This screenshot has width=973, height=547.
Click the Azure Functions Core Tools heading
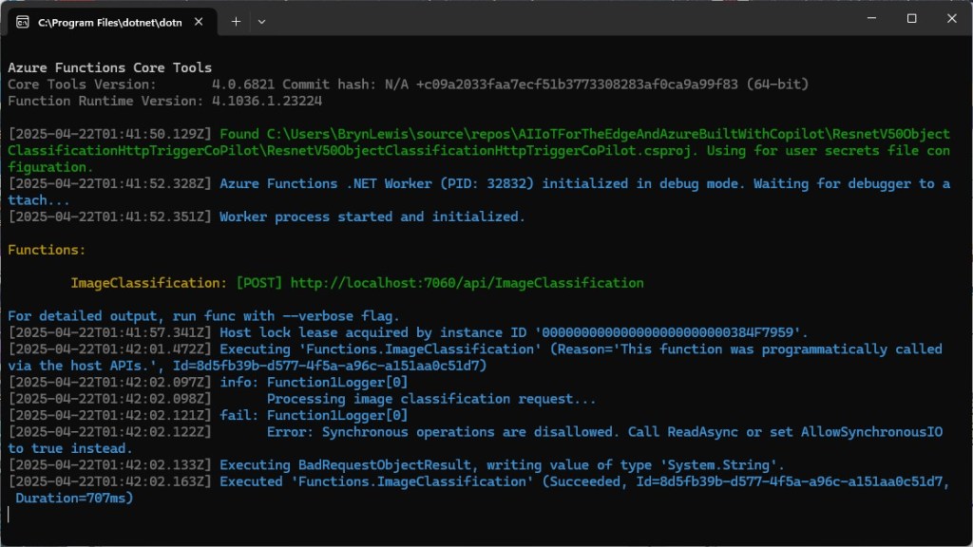click(x=109, y=68)
